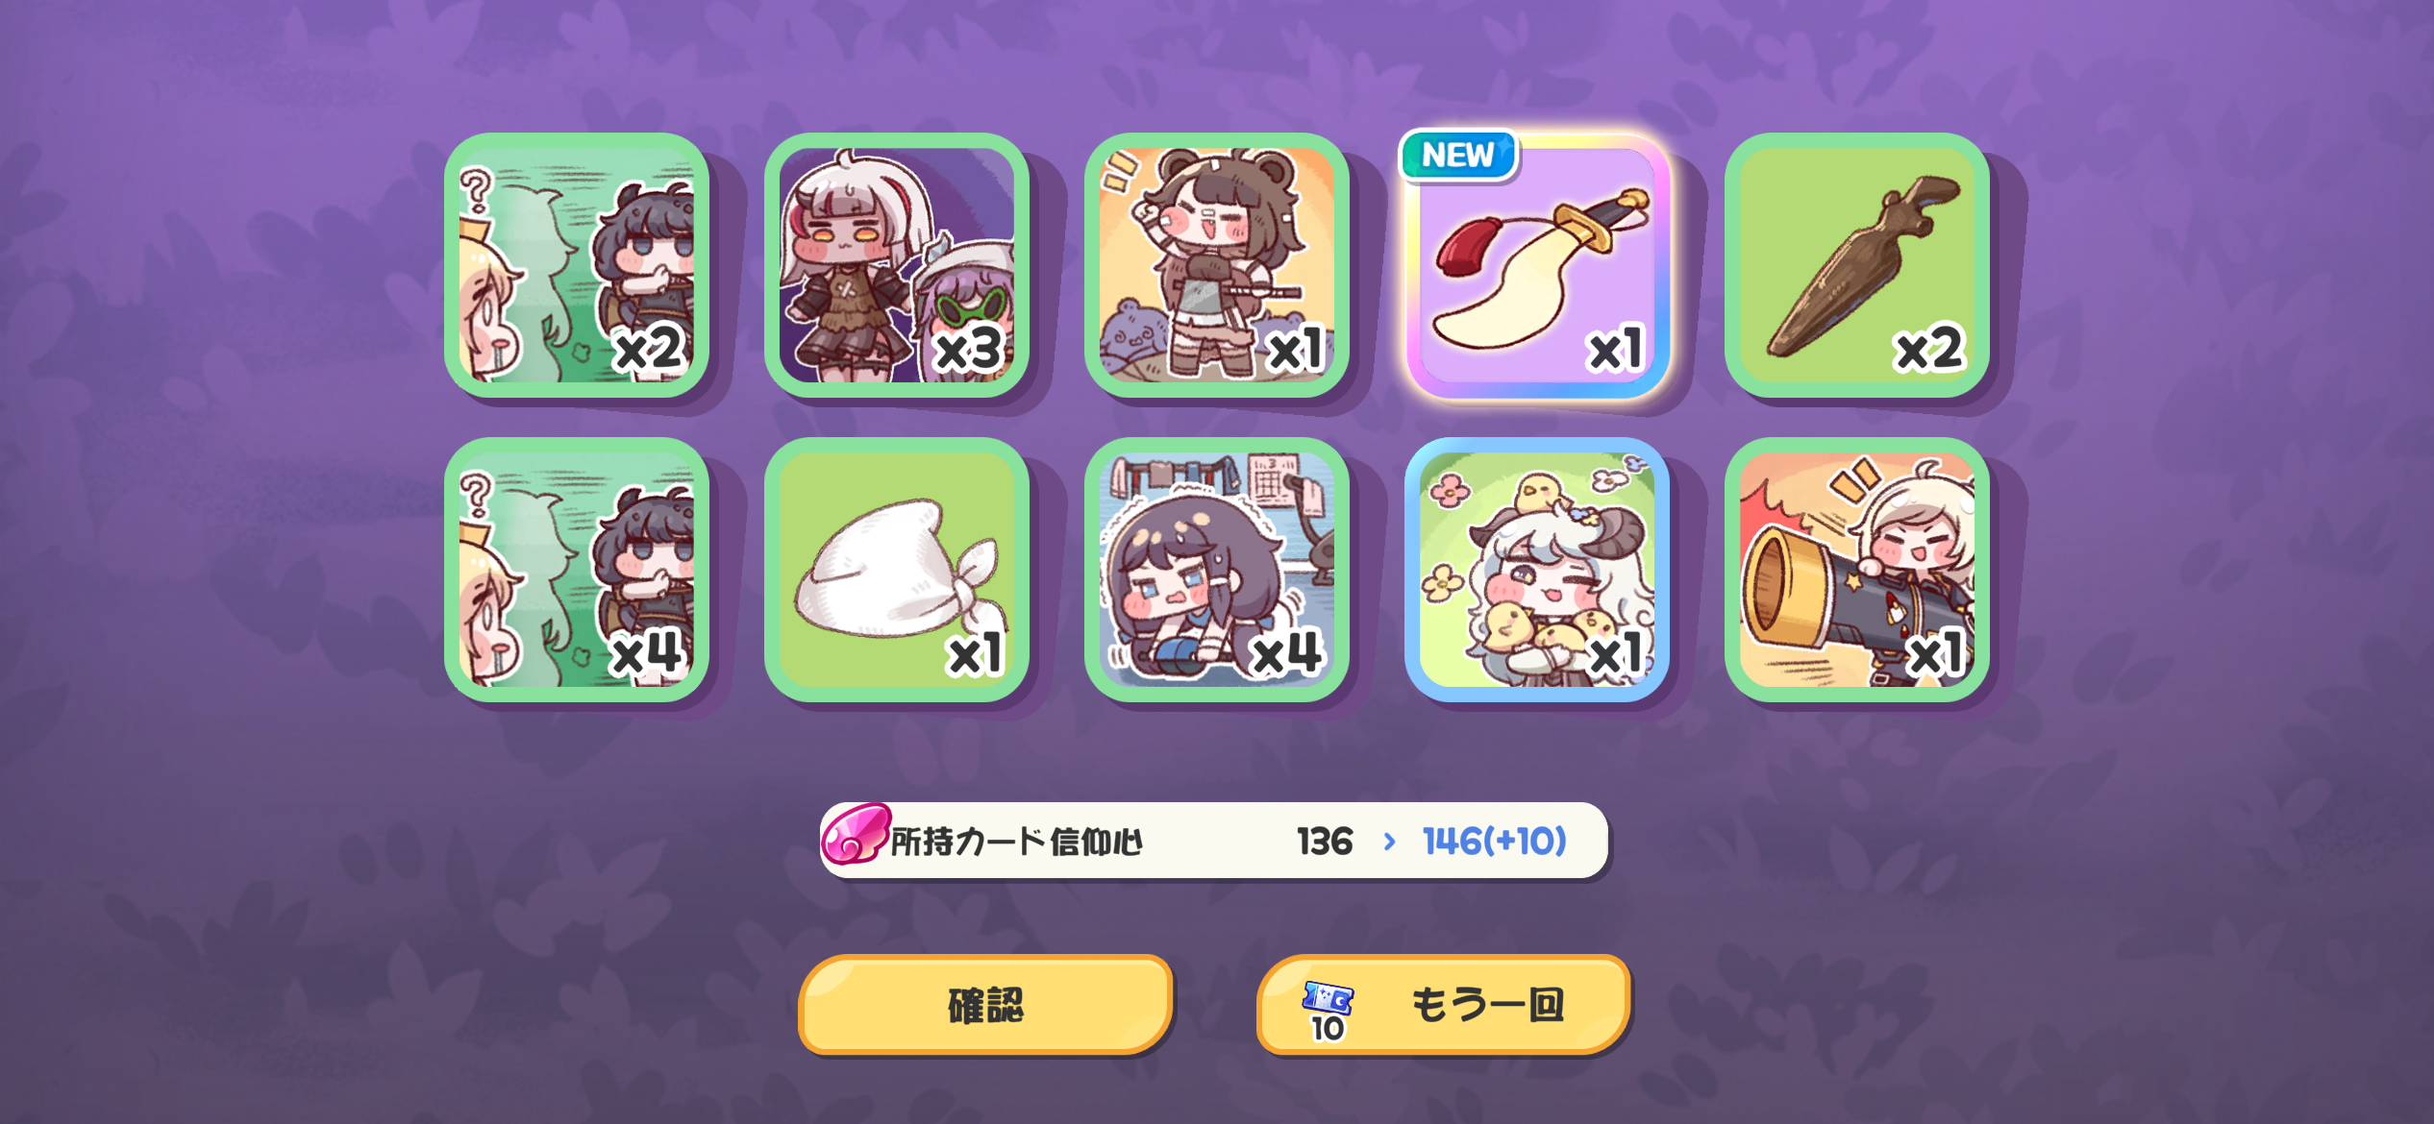Click the もう一回 draw again button
The height and width of the screenshot is (1124, 2434).
point(1444,1005)
